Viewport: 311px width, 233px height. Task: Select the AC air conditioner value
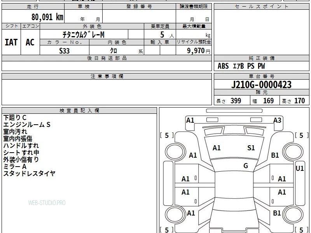(x=30, y=42)
